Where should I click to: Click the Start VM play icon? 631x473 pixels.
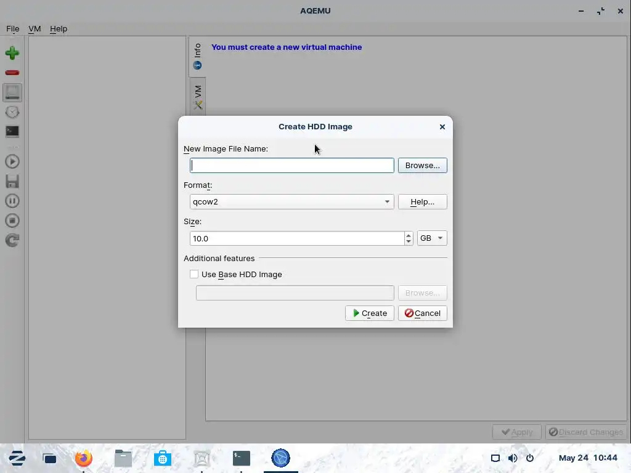(x=12, y=162)
